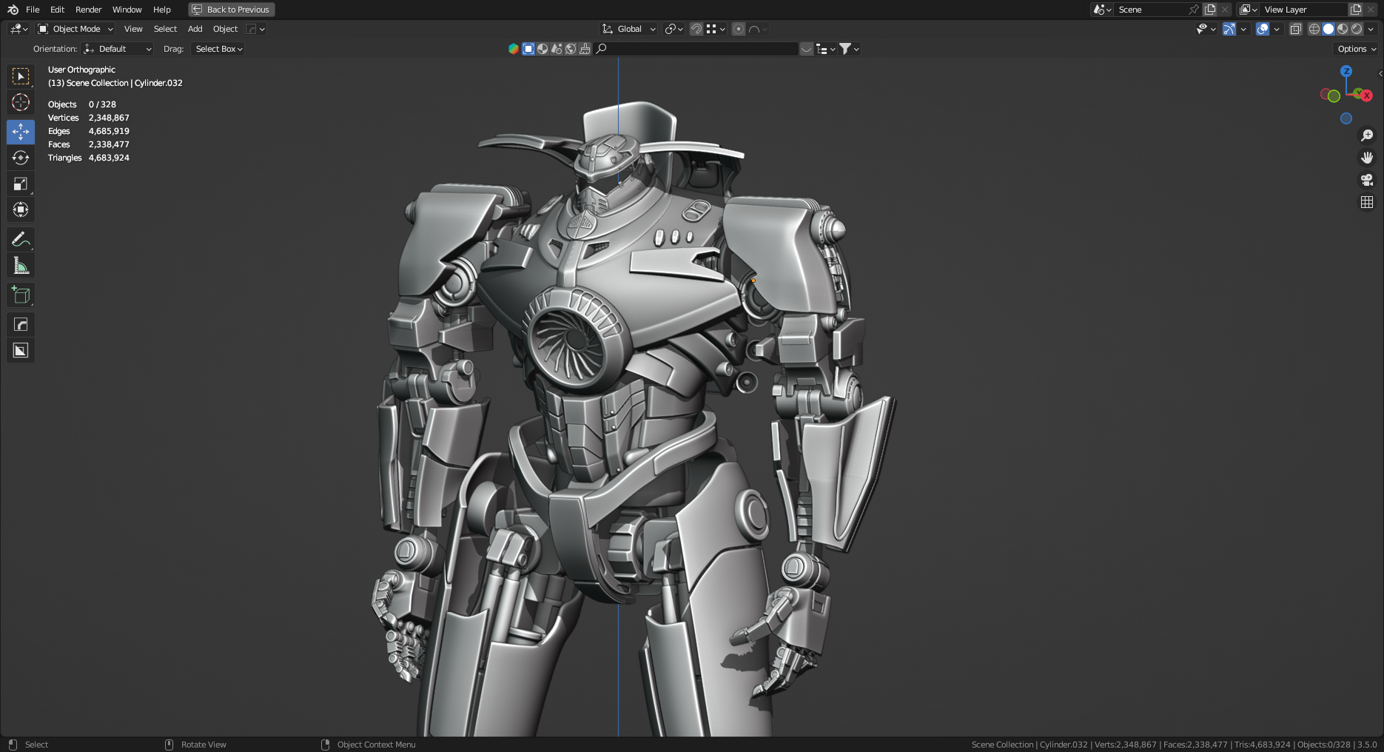Click the View Layer name field
The image size is (1384, 752).
(1303, 10)
